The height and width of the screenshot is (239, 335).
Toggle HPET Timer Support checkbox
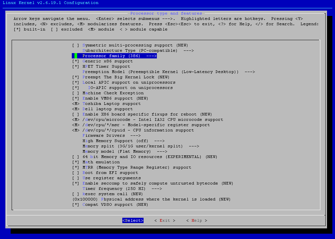(x=76, y=66)
